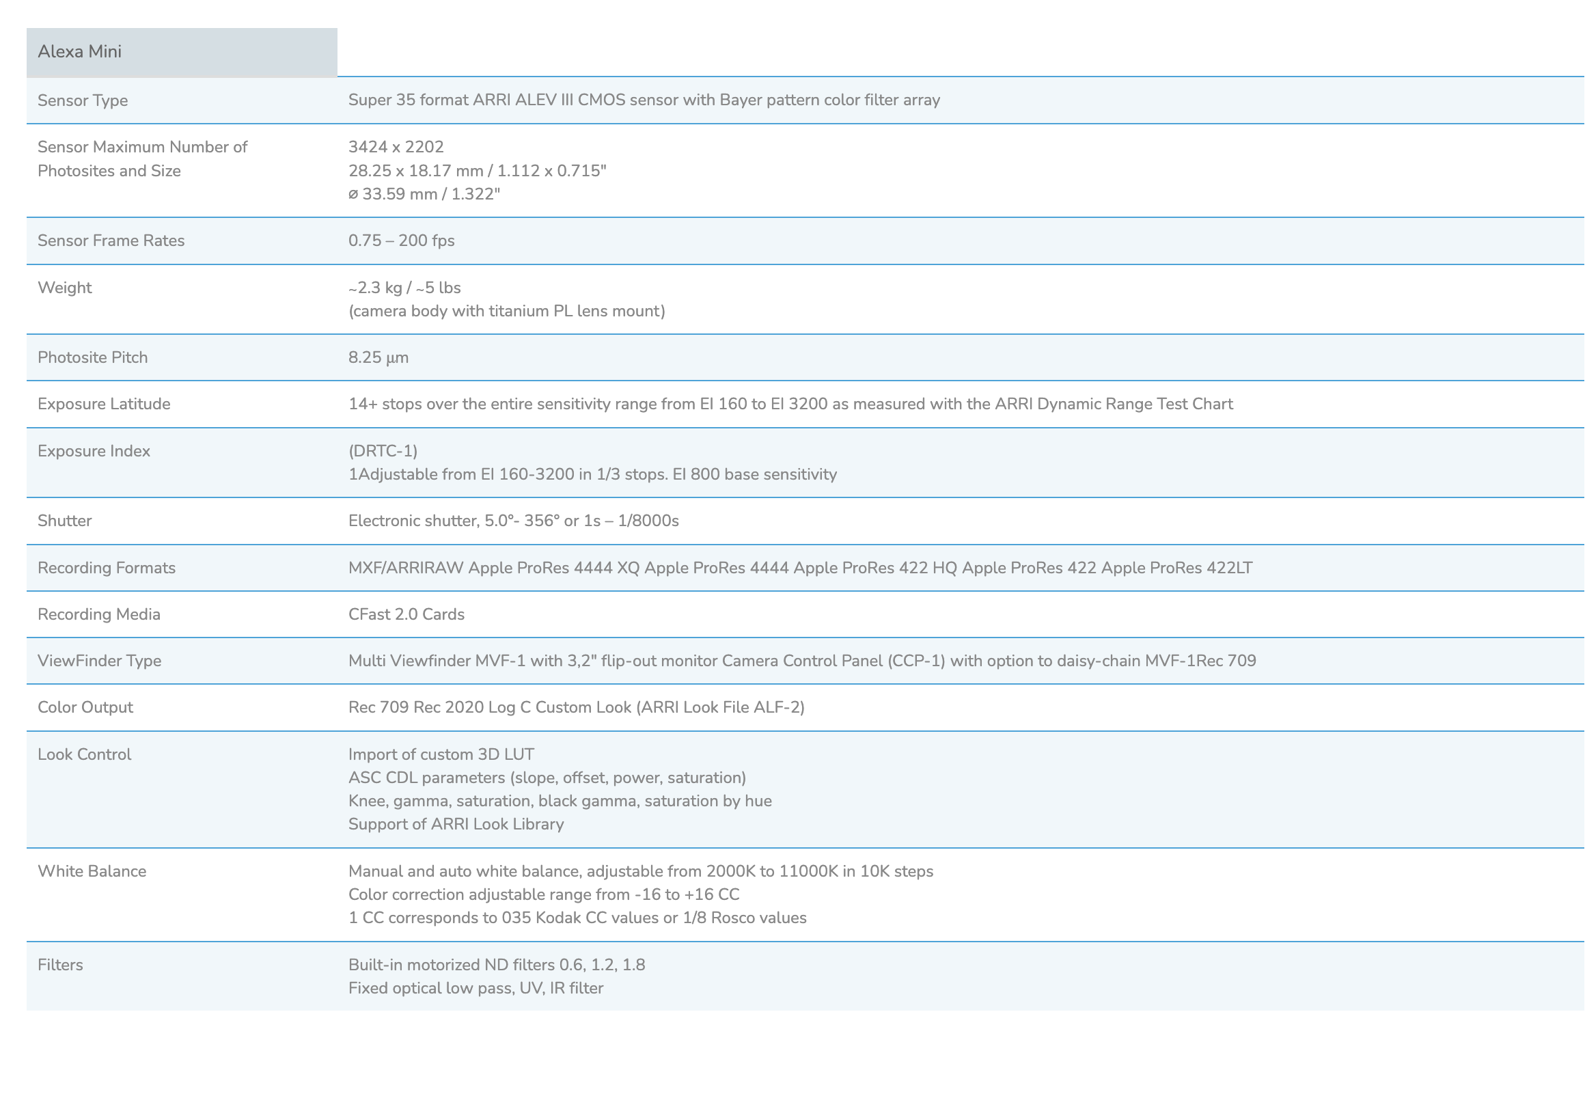
Task: Click the Photosite Pitch label
Action: pyautogui.click(x=92, y=357)
